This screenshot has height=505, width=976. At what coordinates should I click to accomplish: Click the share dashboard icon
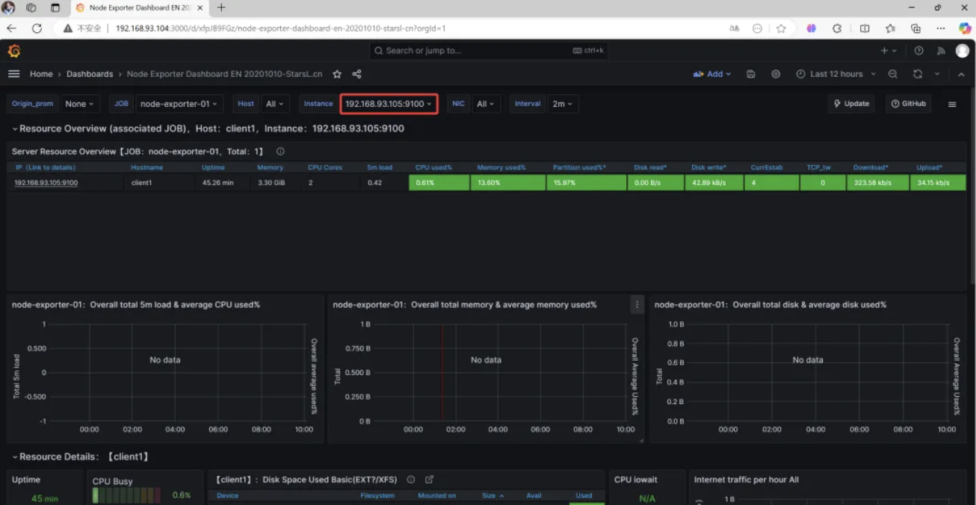click(356, 74)
